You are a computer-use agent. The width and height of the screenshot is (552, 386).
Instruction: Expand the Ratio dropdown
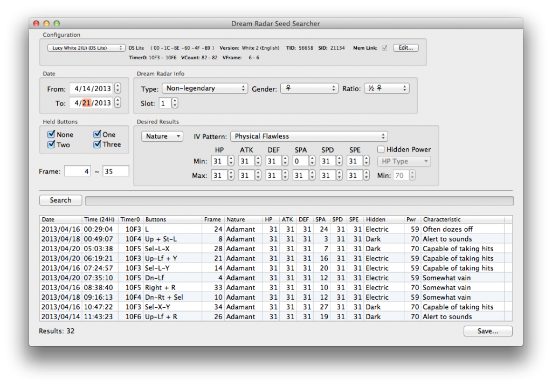(387, 88)
